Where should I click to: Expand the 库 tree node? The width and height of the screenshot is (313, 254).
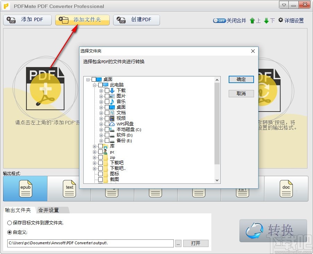coord(94,147)
